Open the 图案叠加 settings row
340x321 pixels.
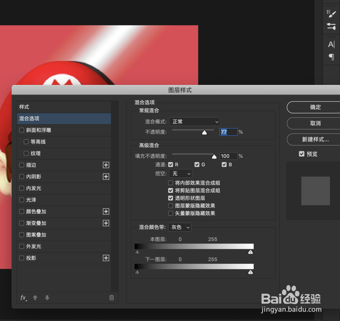pos(64,235)
